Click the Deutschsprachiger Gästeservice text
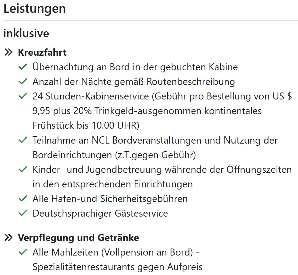298x275 pixels. pos(100,214)
